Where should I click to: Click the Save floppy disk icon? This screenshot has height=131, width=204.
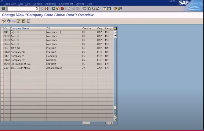click(47, 9)
